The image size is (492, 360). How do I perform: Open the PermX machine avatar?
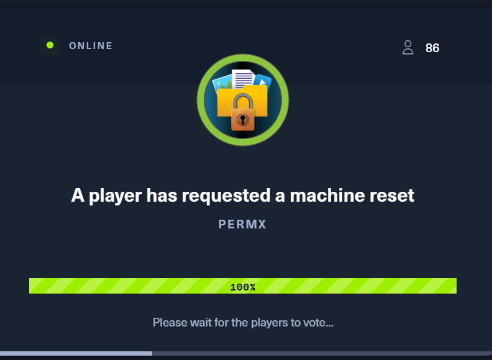point(243,100)
